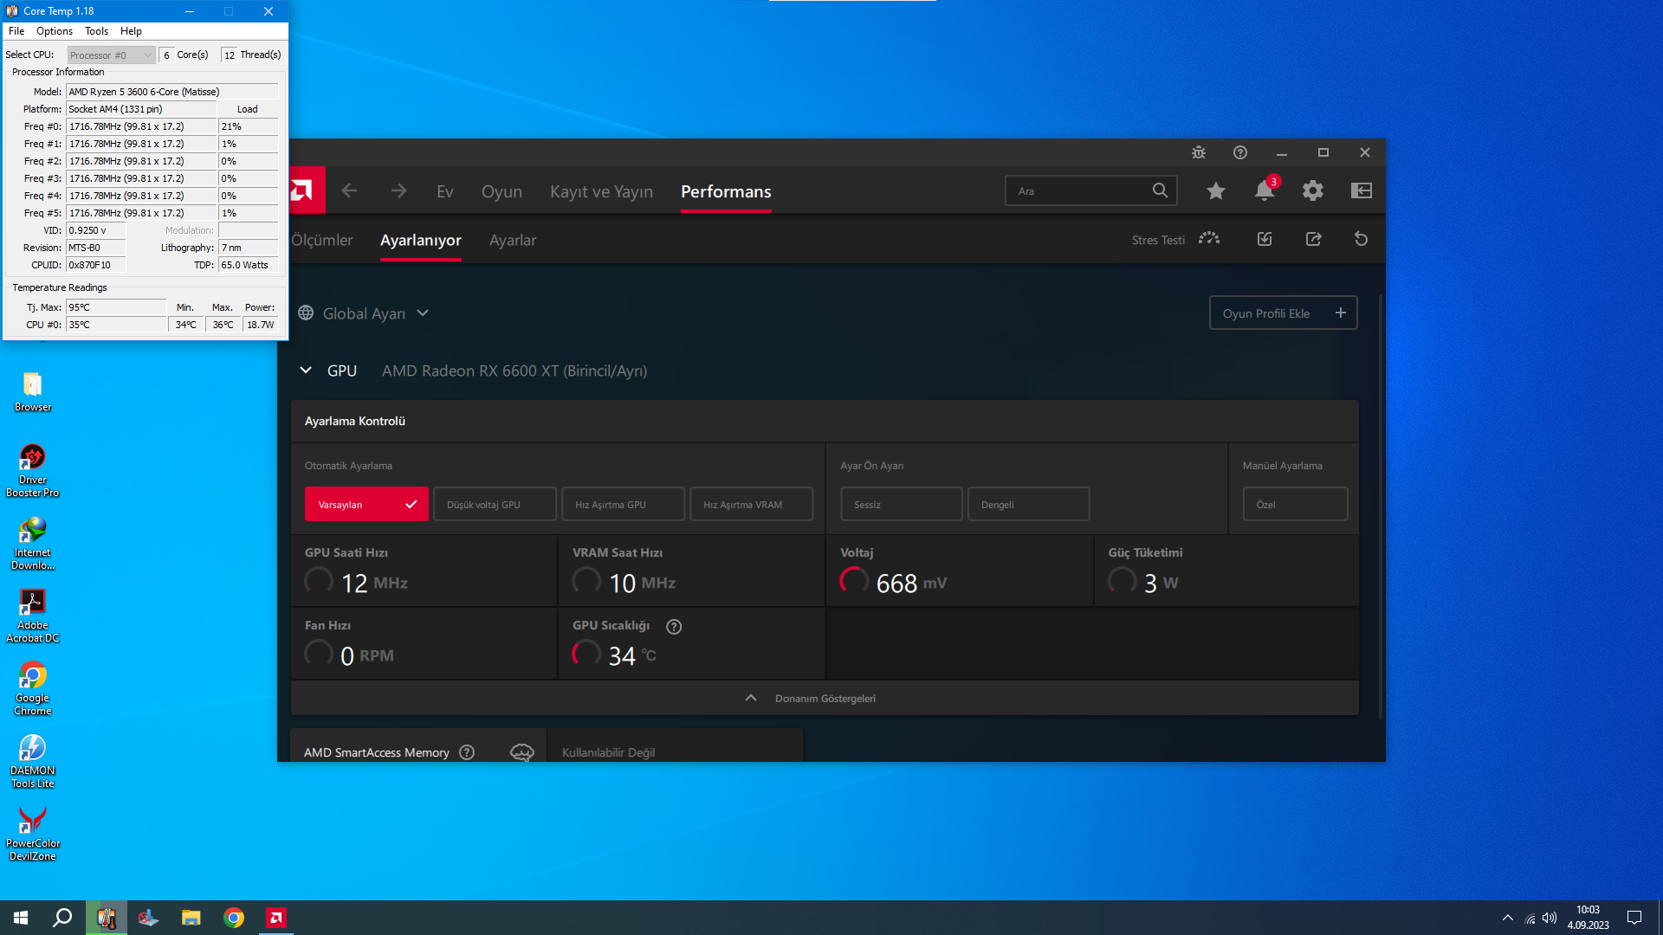Go back with the left arrow
This screenshot has height=935, width=1663.
[349, 190]
